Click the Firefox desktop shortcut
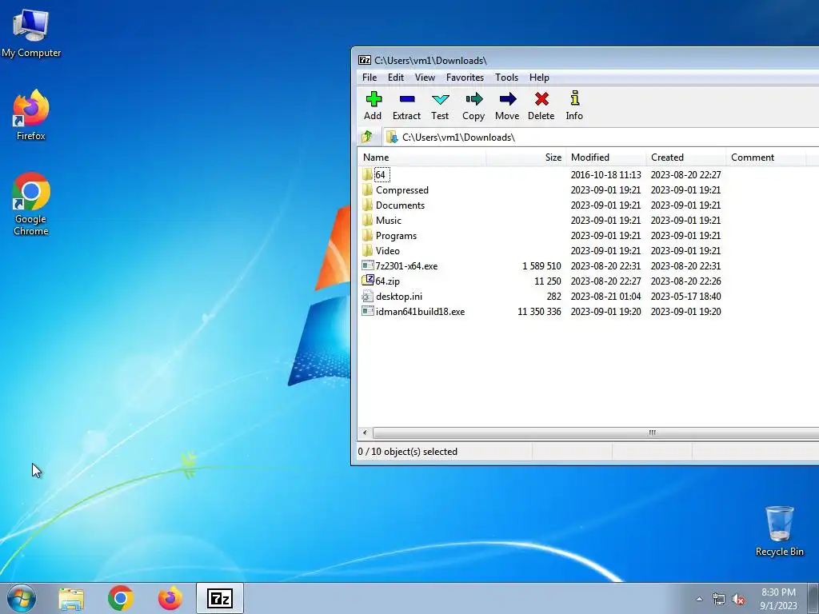 [x=31, y=115]
